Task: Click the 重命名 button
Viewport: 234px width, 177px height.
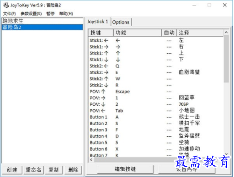Action: coord(33,170)
